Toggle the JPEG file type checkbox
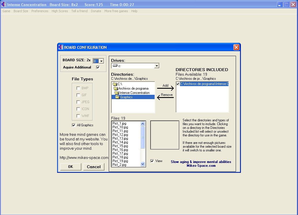Viewport: 298px width, 215px height. coord(78,102)
